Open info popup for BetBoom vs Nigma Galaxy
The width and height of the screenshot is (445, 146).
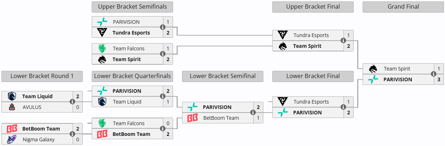(72, 134)
